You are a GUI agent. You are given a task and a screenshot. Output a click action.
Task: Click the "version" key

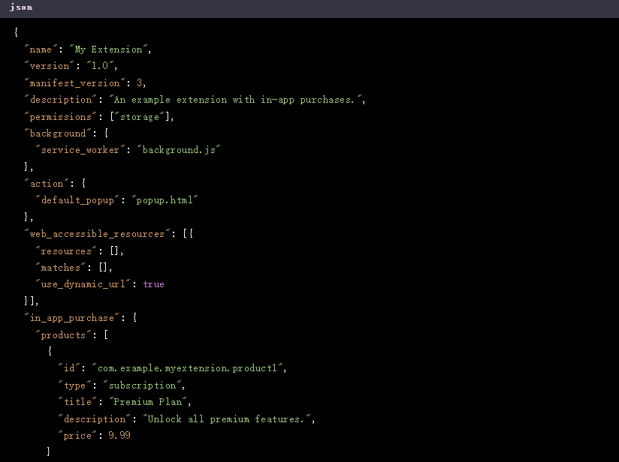click(50, 66)
